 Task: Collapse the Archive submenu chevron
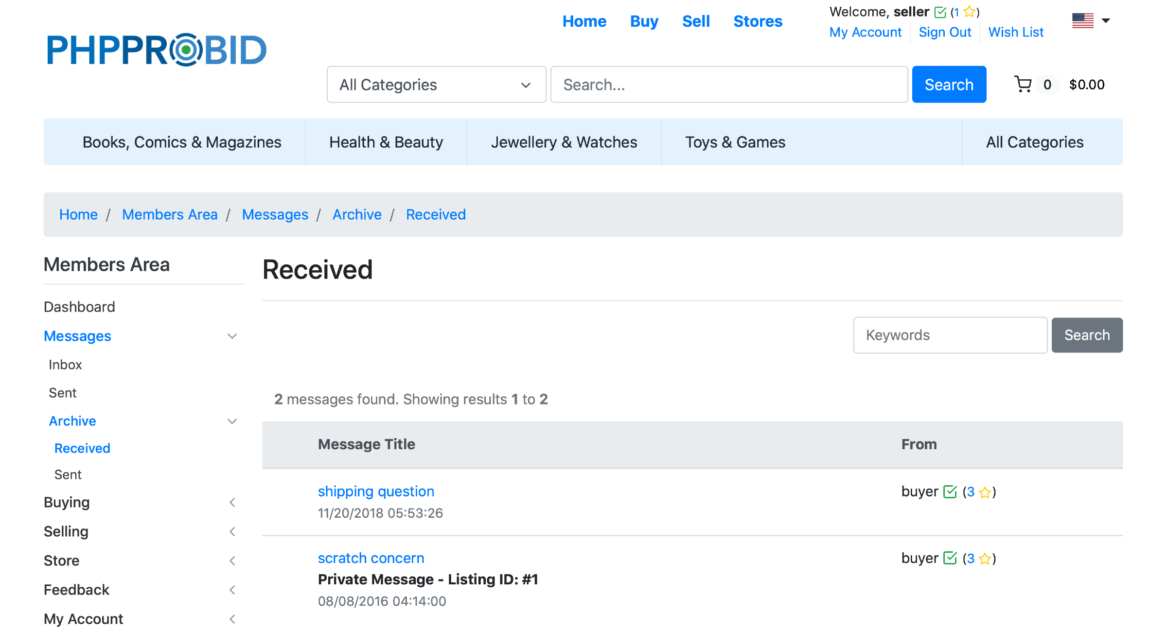[x=232, y=421]
